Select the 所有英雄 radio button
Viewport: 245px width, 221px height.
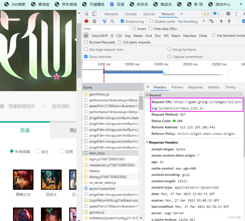tap(11, 151)
